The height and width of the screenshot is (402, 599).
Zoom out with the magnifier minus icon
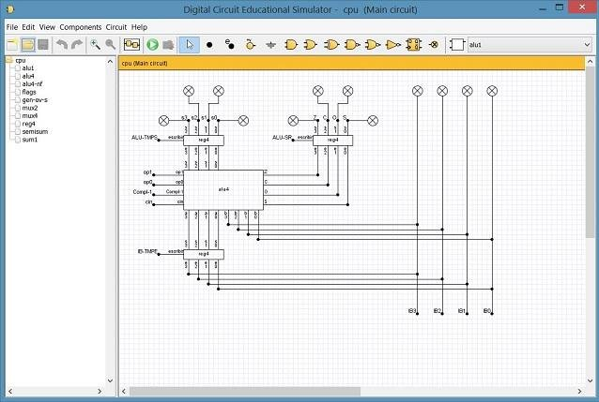pyautogui.click(x=111, y=44)
